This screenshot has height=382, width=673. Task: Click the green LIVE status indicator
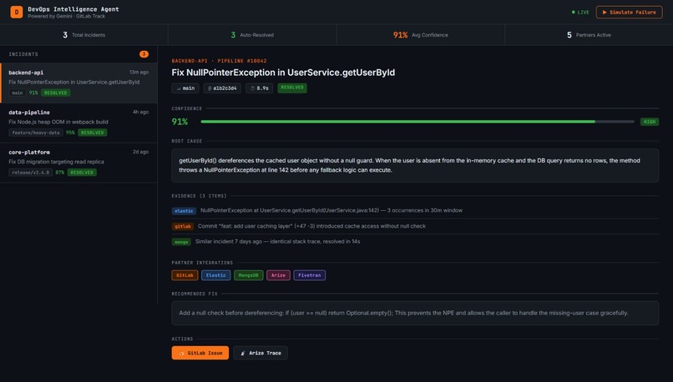tap(580, 13)
